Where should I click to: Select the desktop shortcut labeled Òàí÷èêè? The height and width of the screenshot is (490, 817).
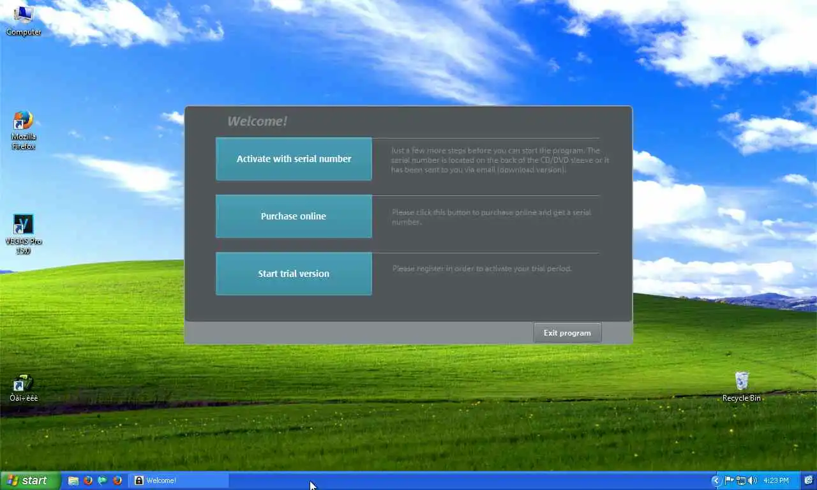(24, 388)
